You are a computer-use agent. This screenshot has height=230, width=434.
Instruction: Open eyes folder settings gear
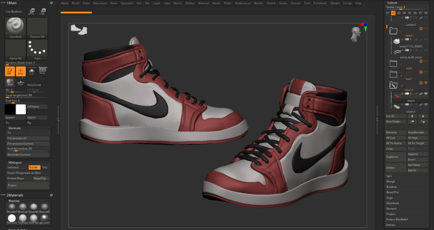pyautogui.click(x=421, y=61)
